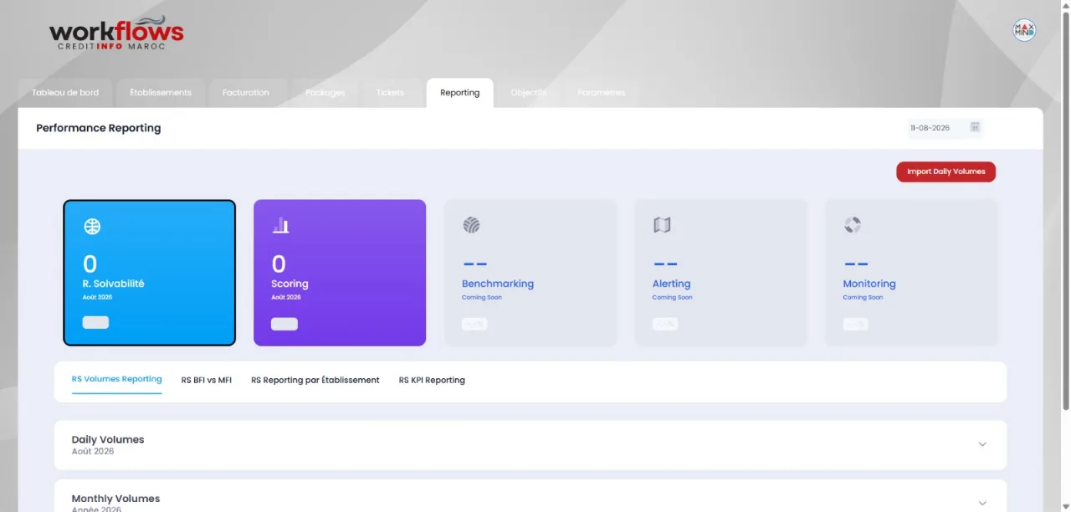Expand the Monthly Volumes section chevron
The height and width of the screenshot is (512, 1071).
(982, 503)
